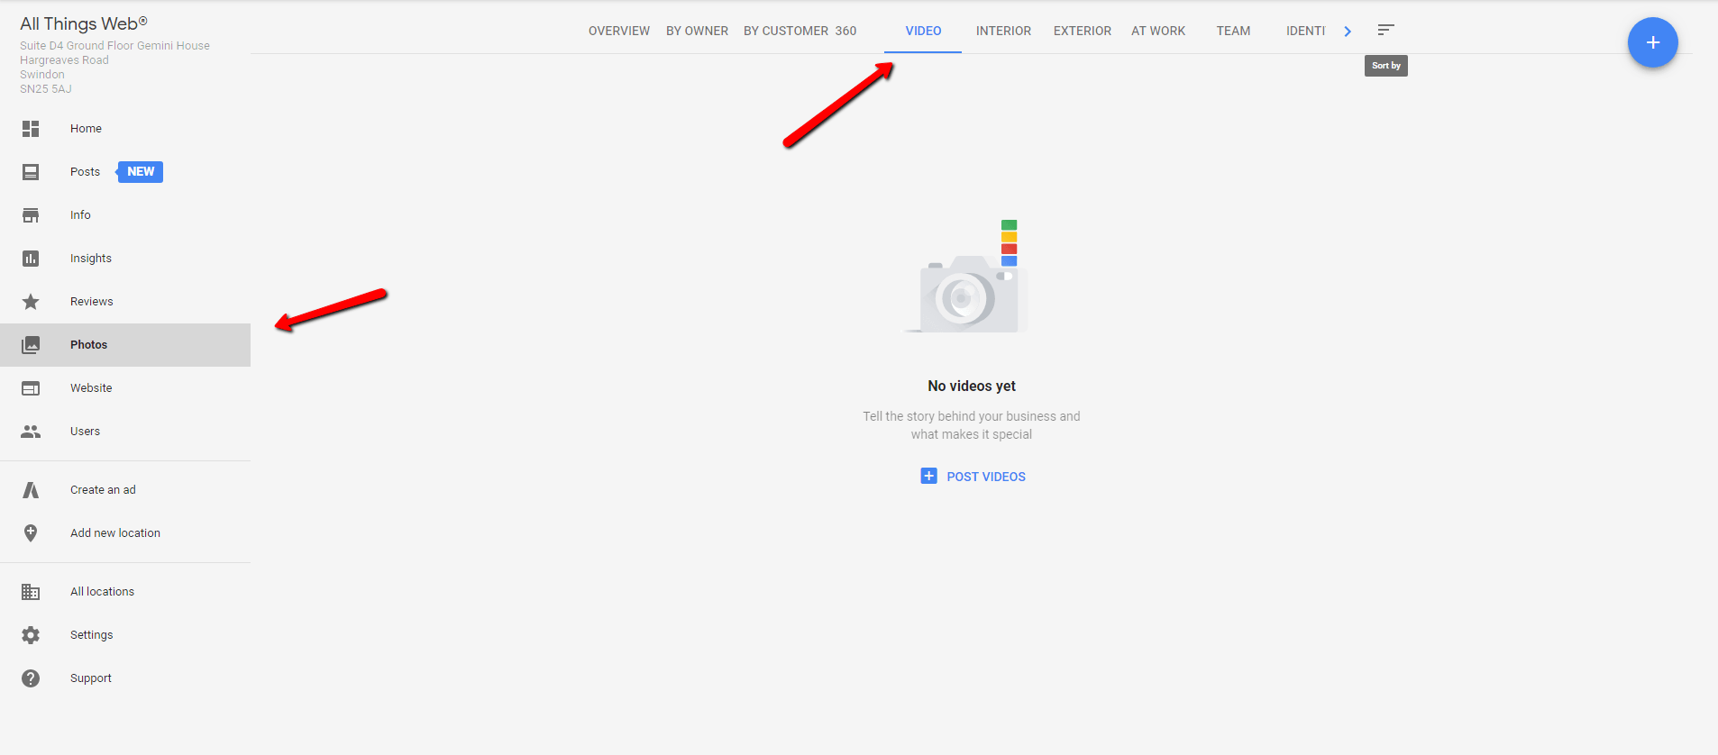Screen dimensions: 1718x755
Task: Switch to the Interior tab
Action: coord(1003,31)
